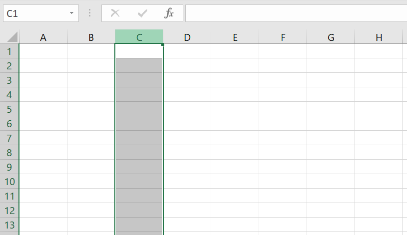Select row 1 header
407x235 pixels.
tap(10, 51)
